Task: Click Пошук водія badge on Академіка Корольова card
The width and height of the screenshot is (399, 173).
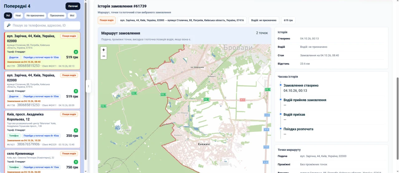Action: (69, 114)
